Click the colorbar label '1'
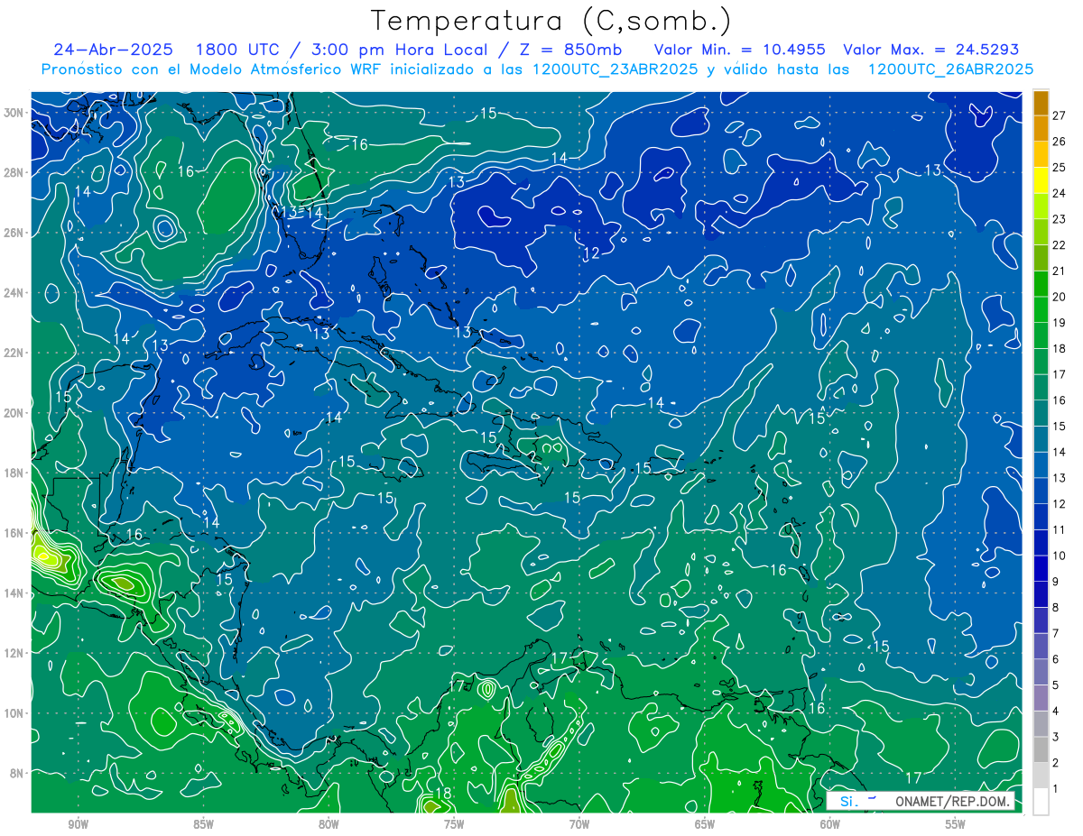 point(1056,789)
